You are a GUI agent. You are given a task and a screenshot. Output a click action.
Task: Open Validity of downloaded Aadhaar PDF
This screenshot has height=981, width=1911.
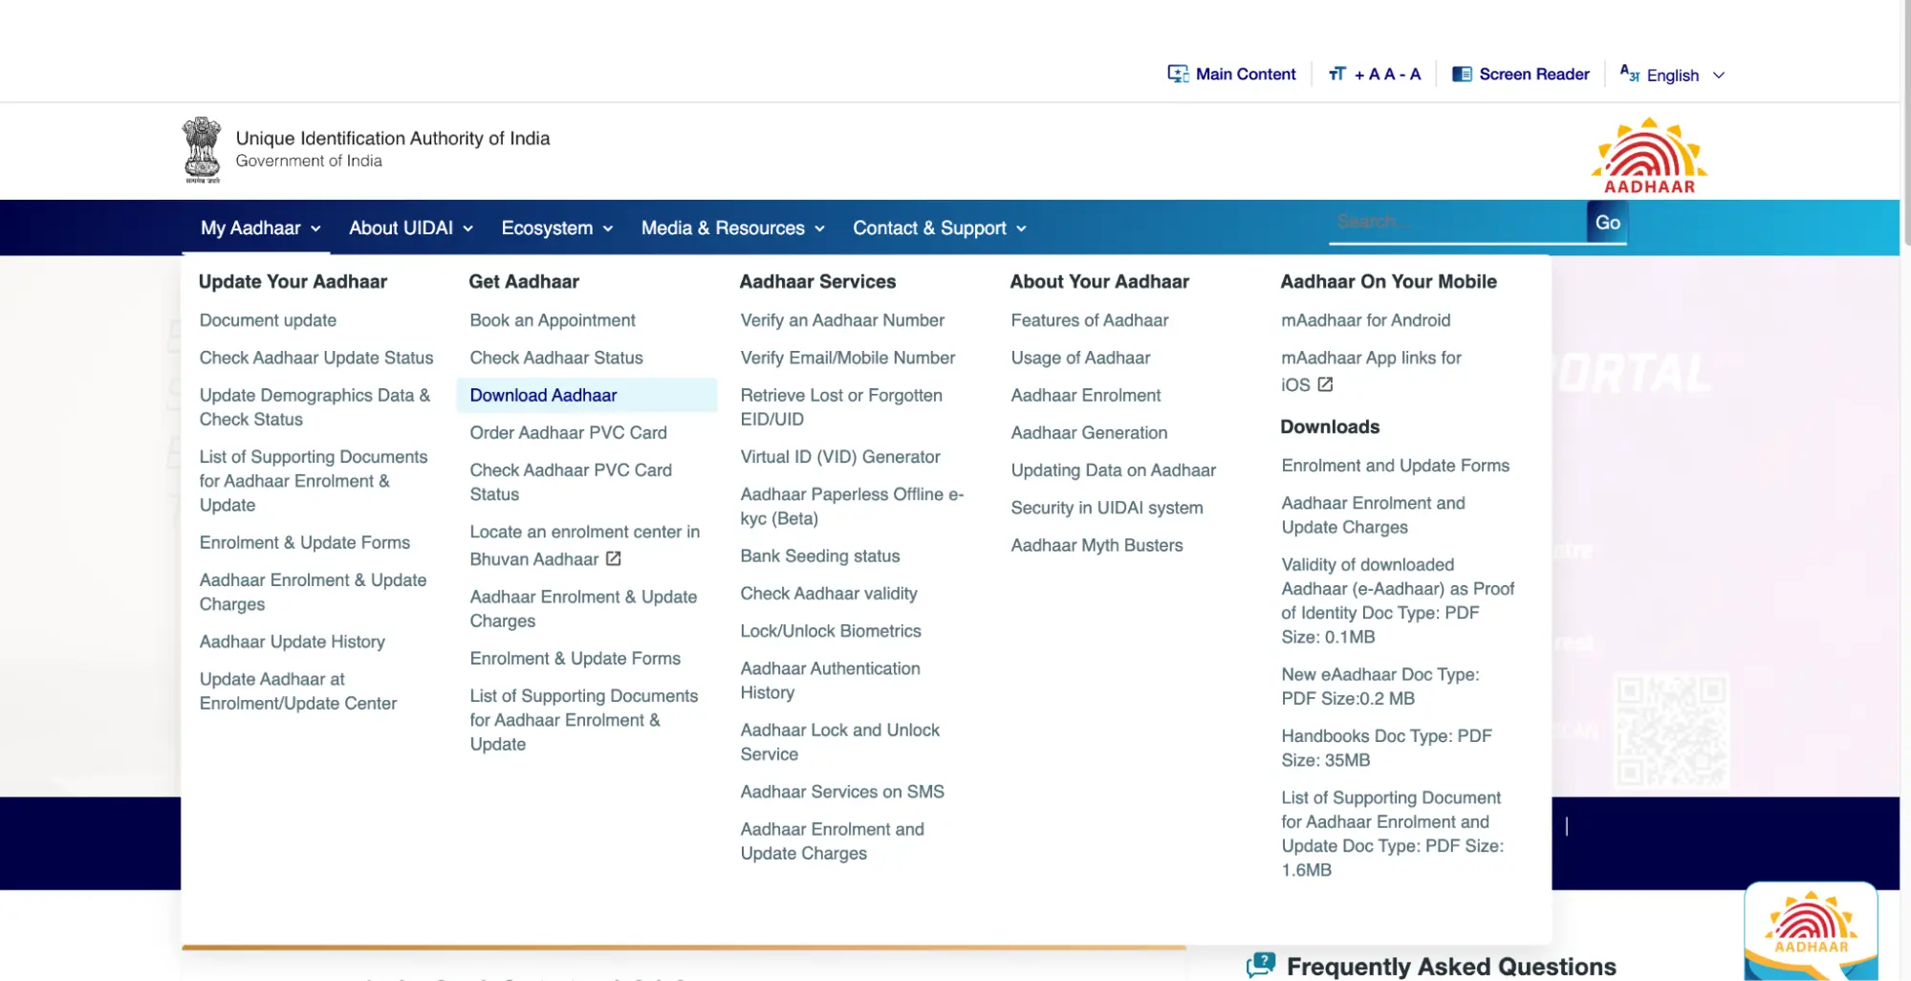pos(1398,600)
